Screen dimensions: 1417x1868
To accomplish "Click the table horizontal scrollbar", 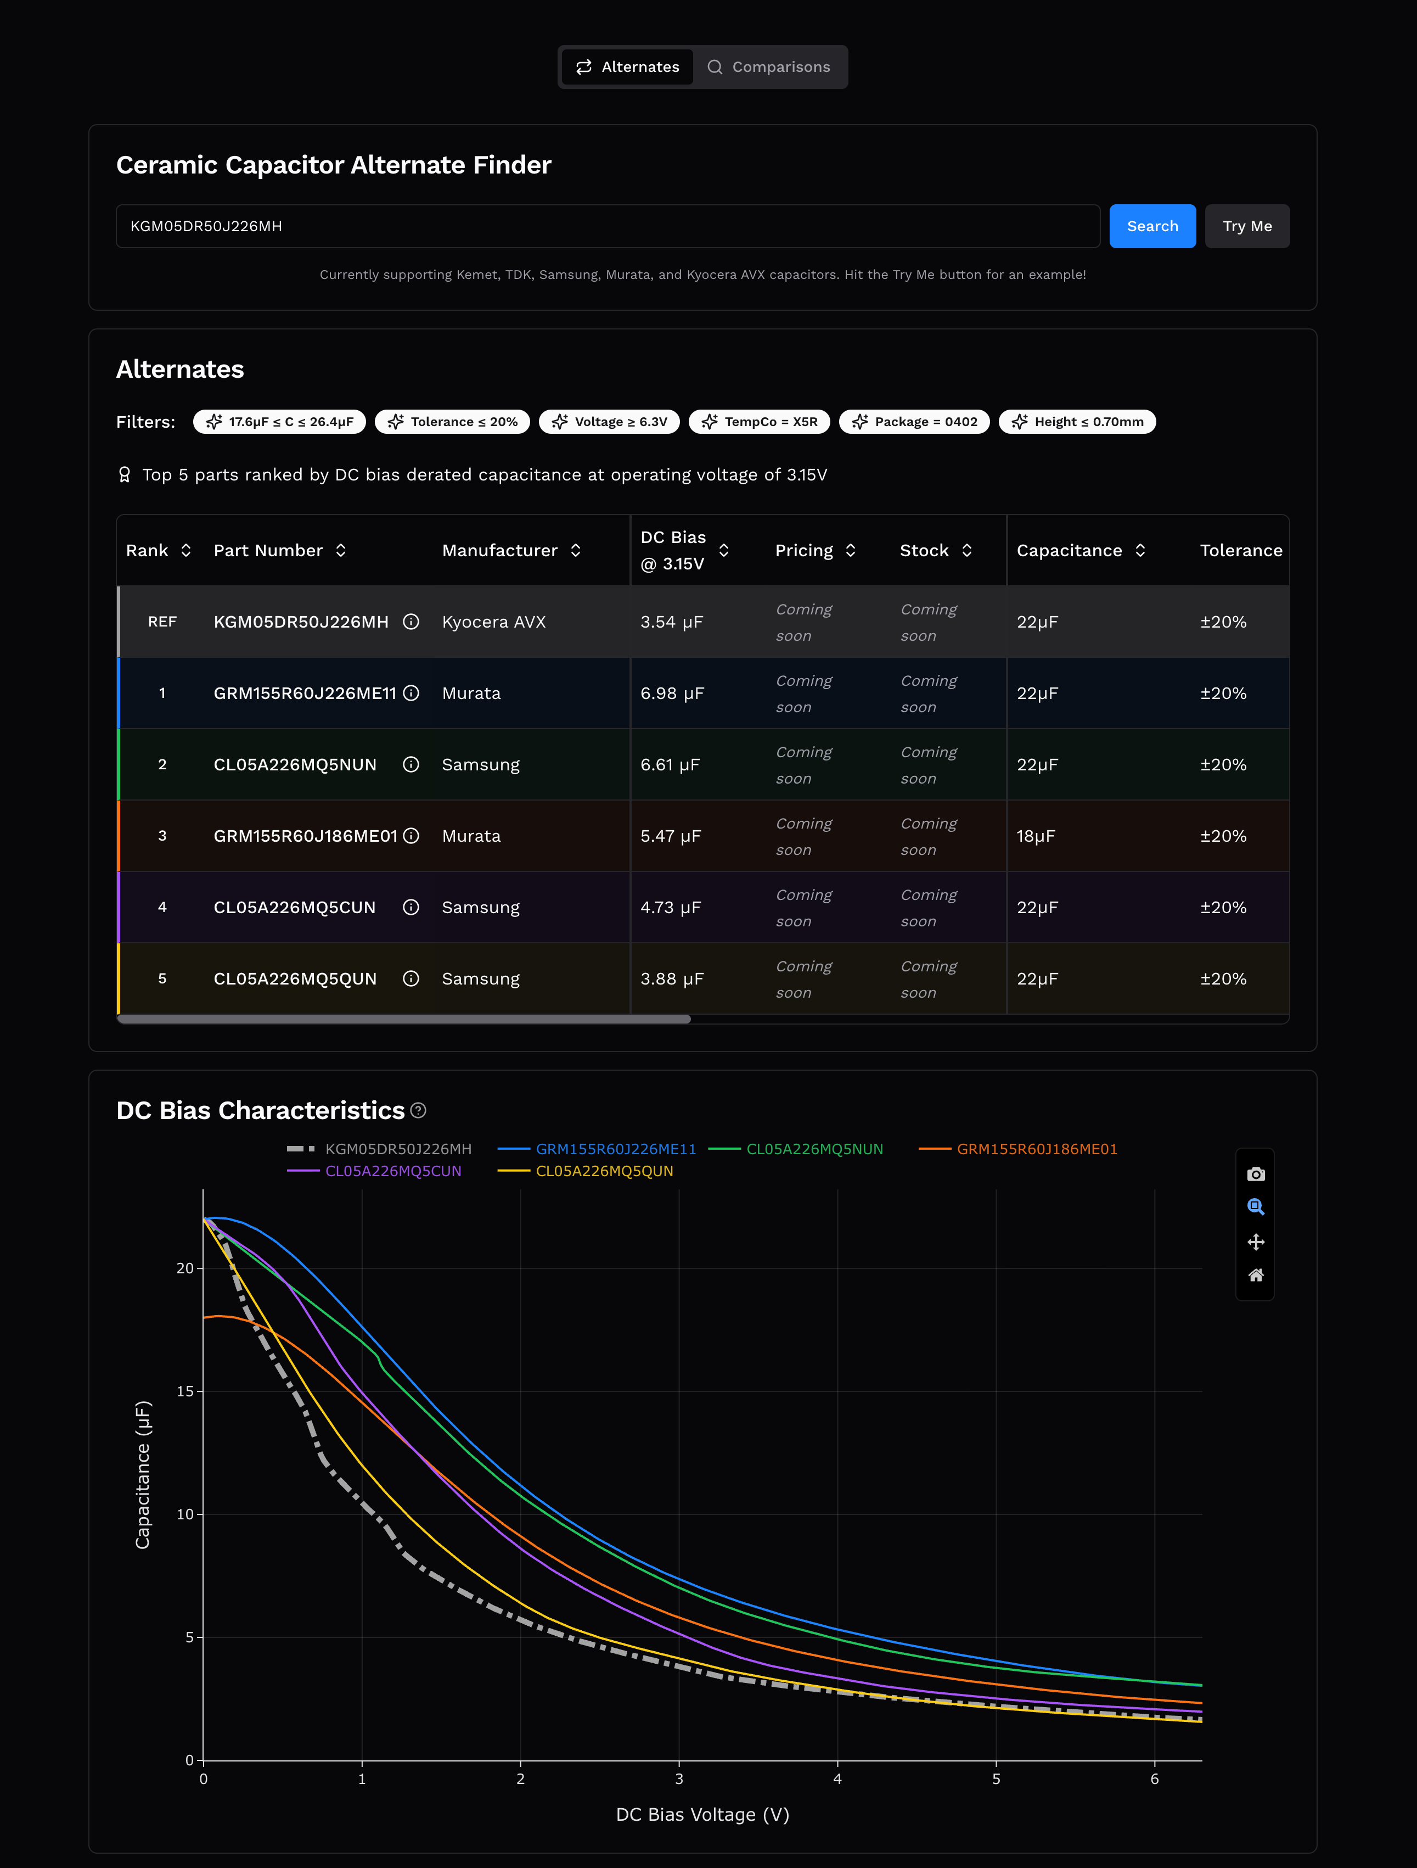I will tap(403, 1019).
